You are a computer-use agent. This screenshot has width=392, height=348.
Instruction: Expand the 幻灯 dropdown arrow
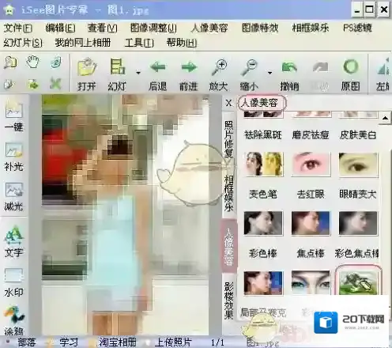[x=138, y=72]
